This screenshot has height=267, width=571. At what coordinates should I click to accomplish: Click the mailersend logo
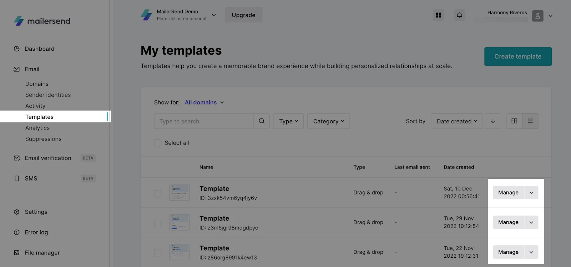pos(42,21)
